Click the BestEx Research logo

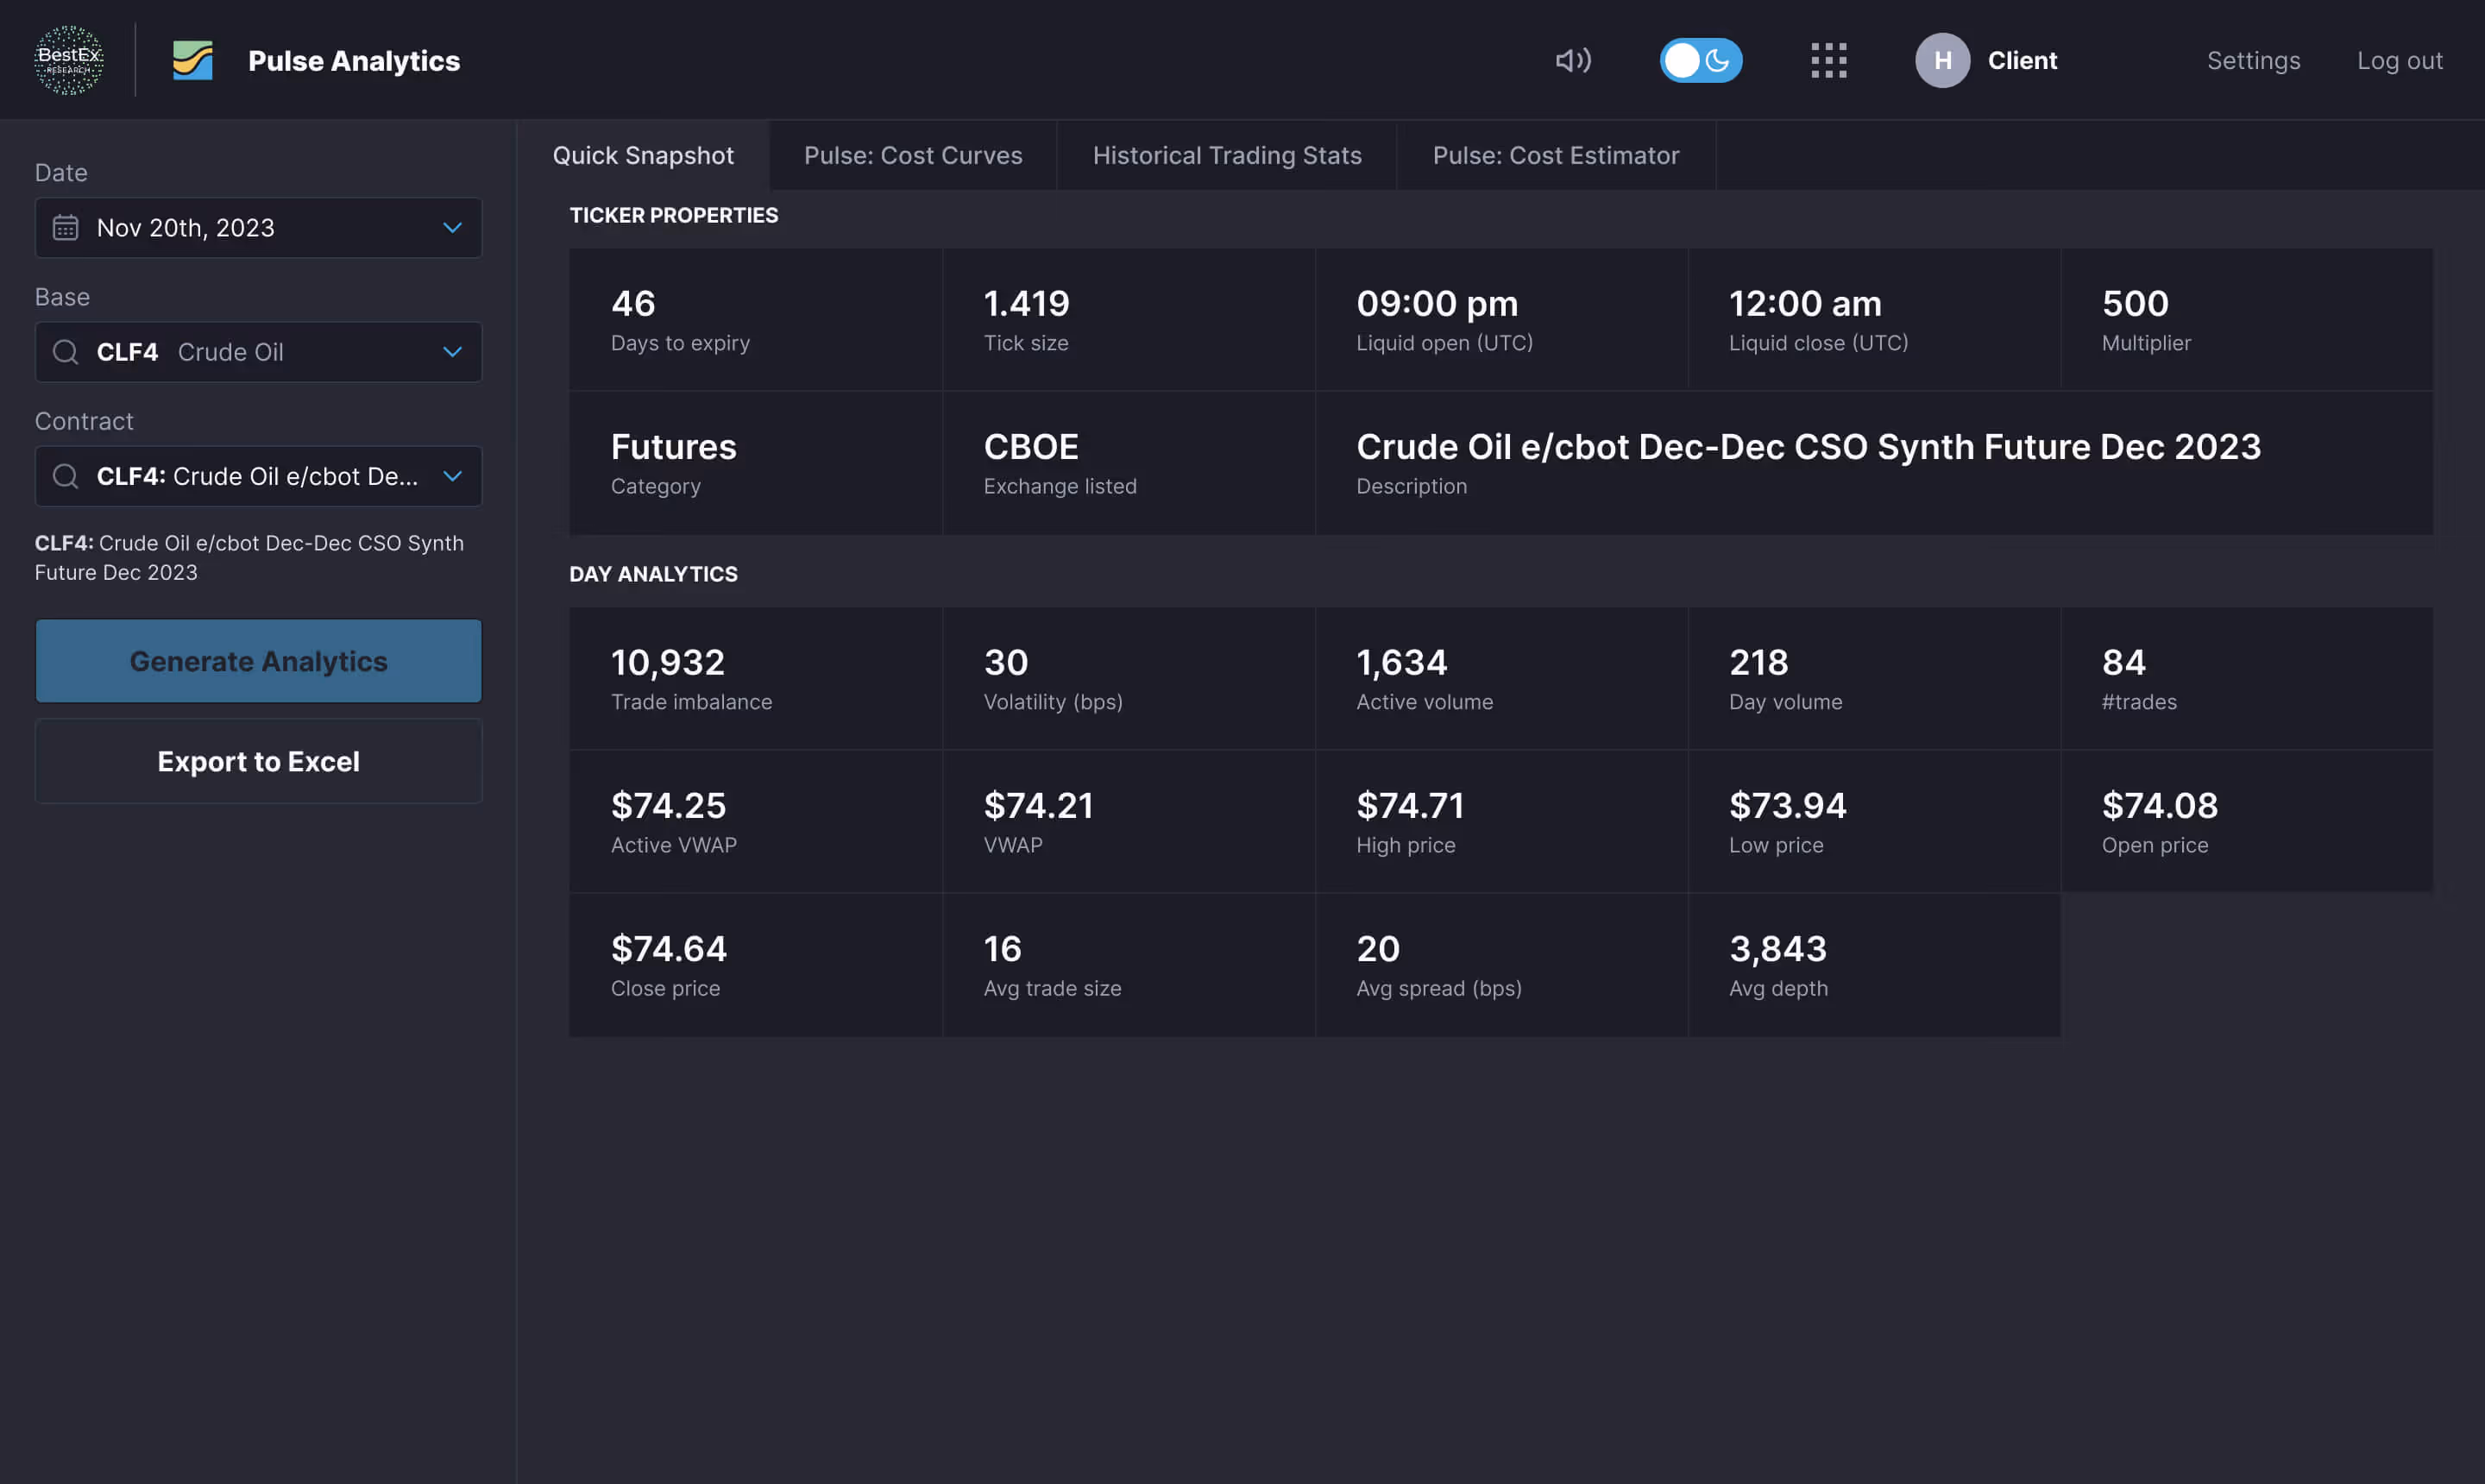69,59
